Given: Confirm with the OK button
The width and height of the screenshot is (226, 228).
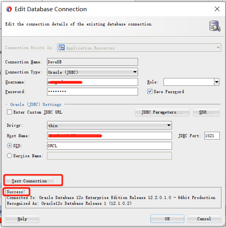Looking at the screenshot, I should point(167,219).
